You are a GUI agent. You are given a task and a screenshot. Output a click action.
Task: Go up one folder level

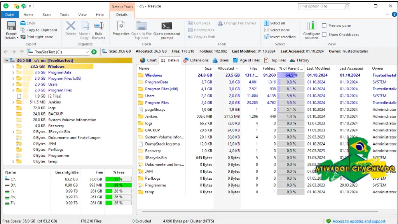point(22,52)
